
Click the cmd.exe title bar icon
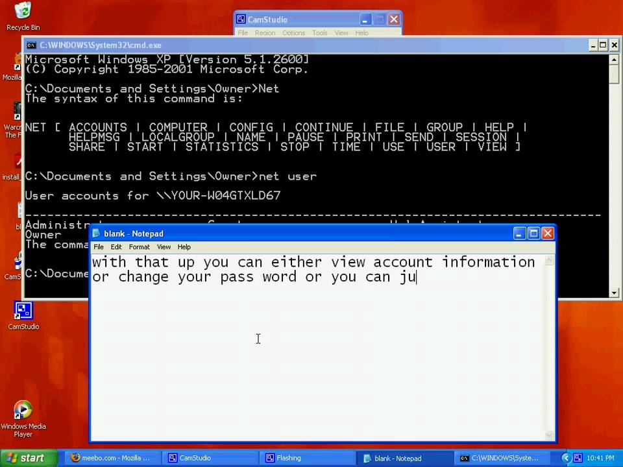[31, 45]
